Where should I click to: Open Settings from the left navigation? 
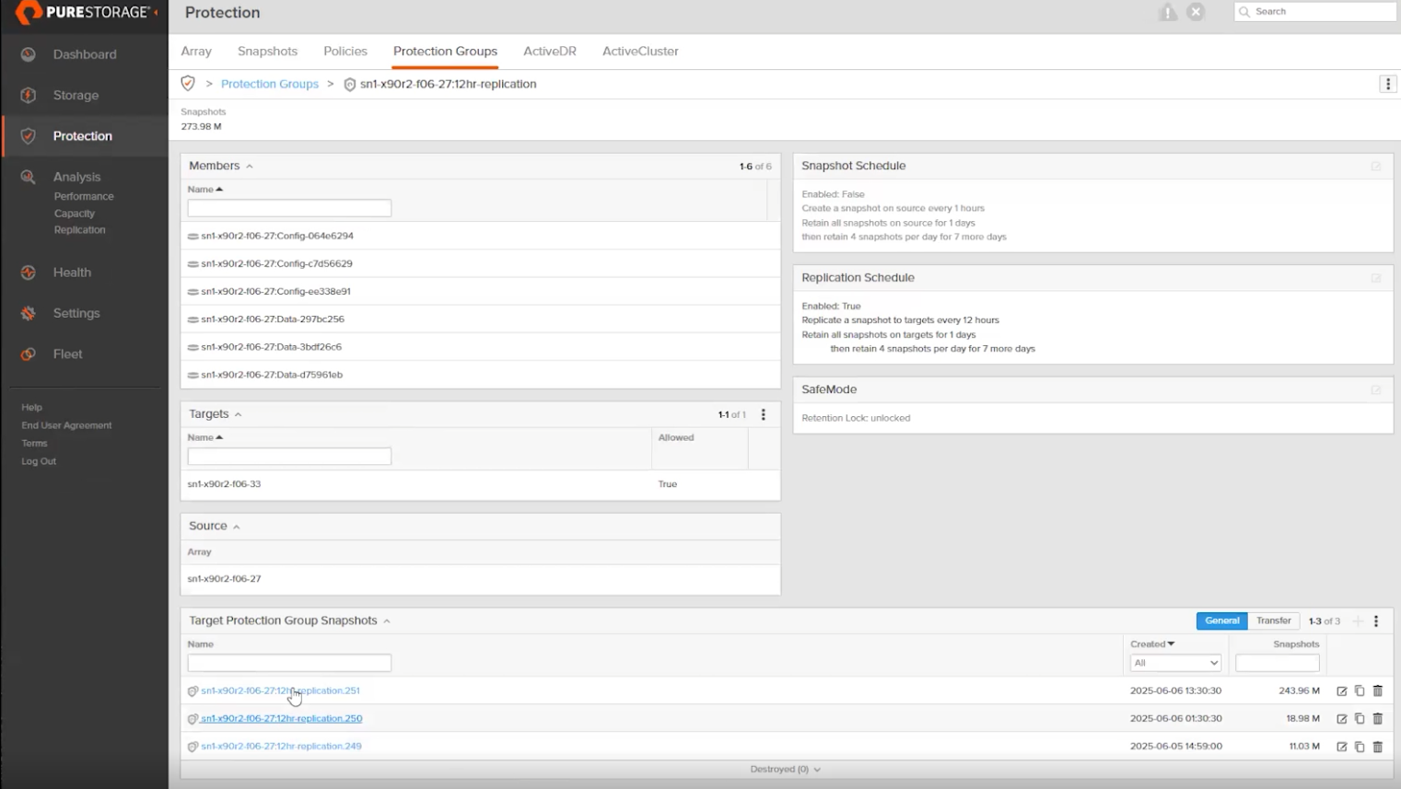(76, 313)
